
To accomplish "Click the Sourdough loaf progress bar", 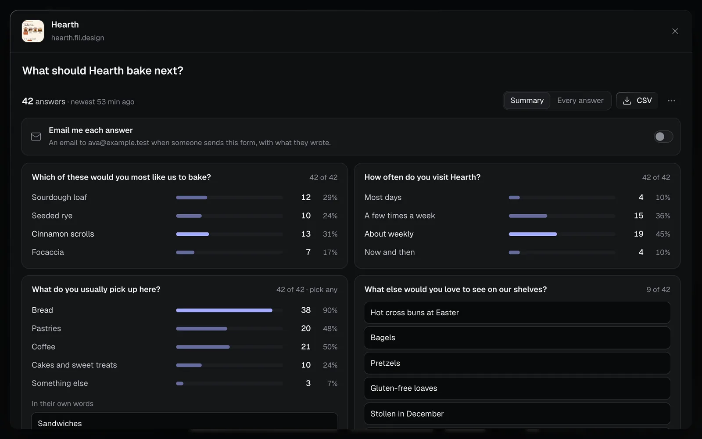I will (229, 198).
